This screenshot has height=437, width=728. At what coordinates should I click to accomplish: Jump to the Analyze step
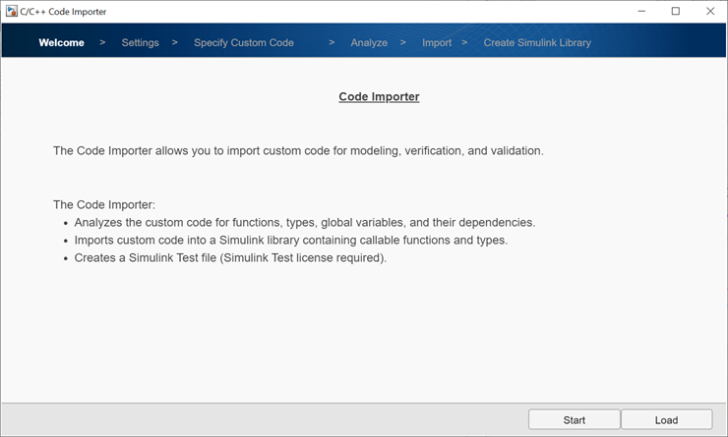click(369, 43)
